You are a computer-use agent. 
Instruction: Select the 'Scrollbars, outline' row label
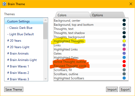pyautogui.click(x=66, y=74)
